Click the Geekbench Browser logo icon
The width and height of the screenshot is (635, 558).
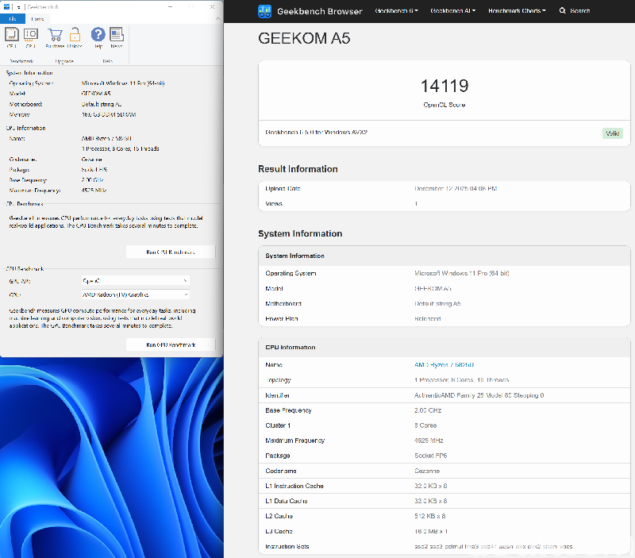264,11
